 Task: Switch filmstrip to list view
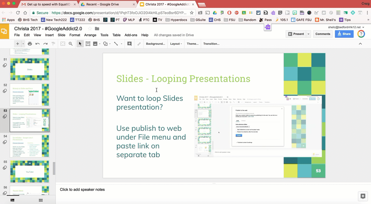[12, 200]
